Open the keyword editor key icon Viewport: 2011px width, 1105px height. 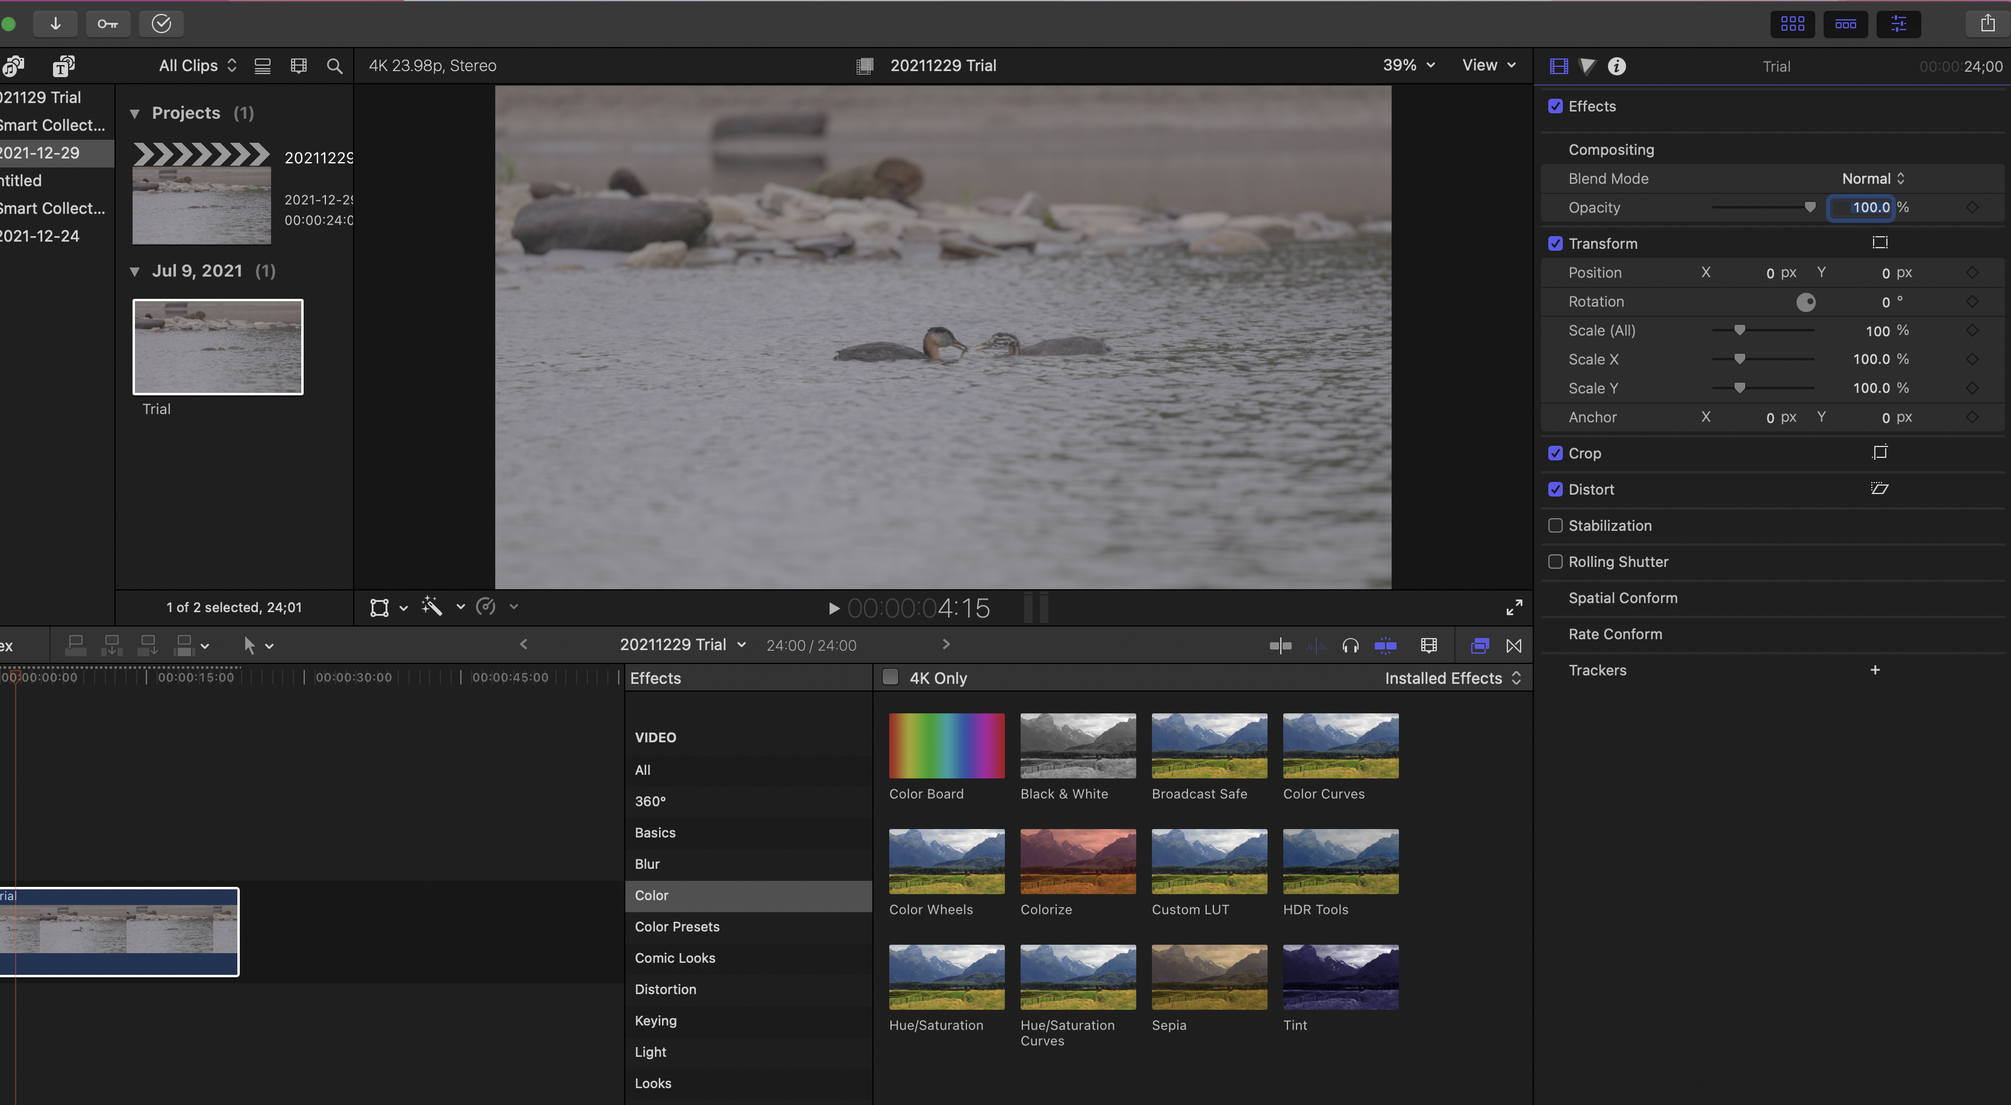pyautogui.click(x=108, y=23)
